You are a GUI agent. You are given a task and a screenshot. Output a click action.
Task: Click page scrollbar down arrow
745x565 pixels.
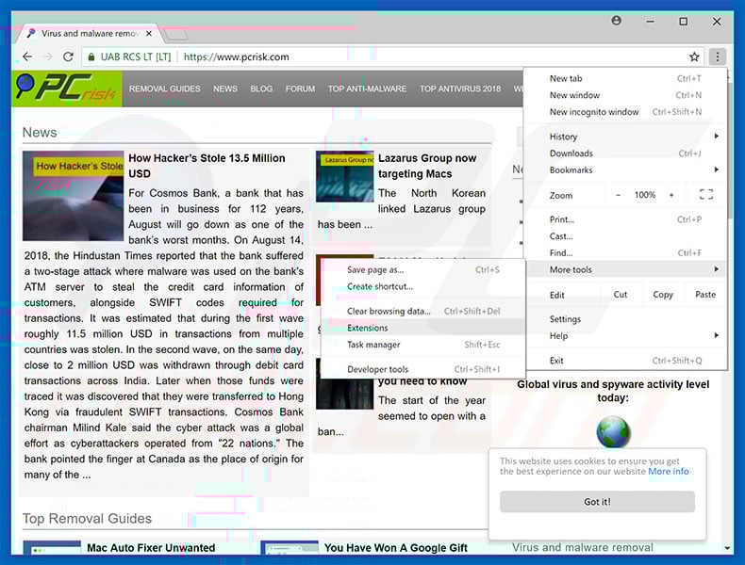pos(727,548)
